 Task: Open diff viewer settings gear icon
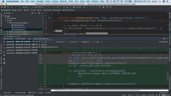coord(97,42)
